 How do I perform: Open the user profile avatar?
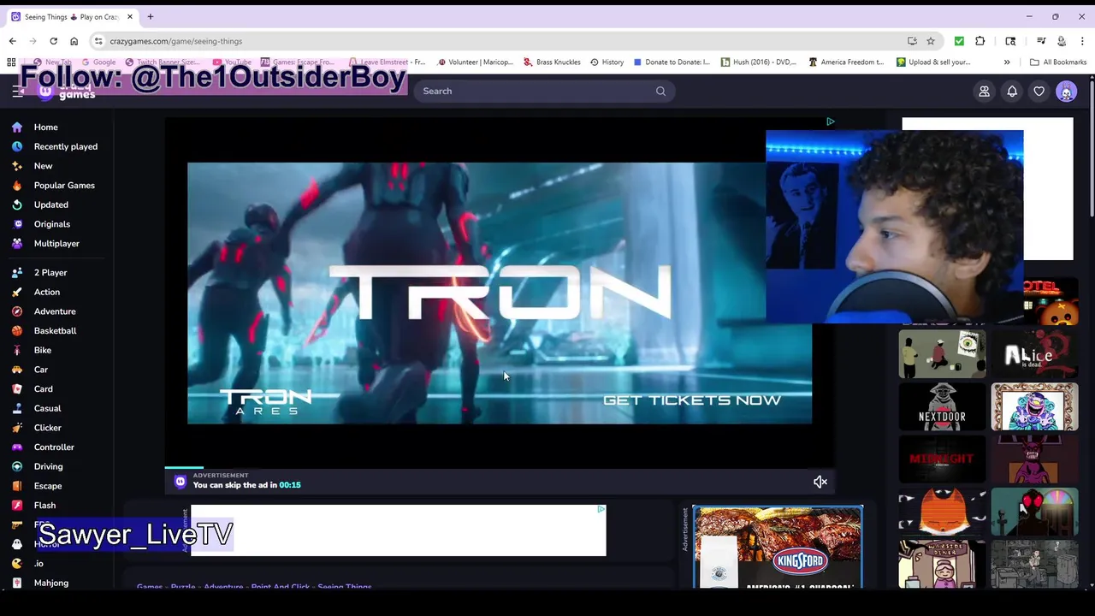click(1066, 92)
